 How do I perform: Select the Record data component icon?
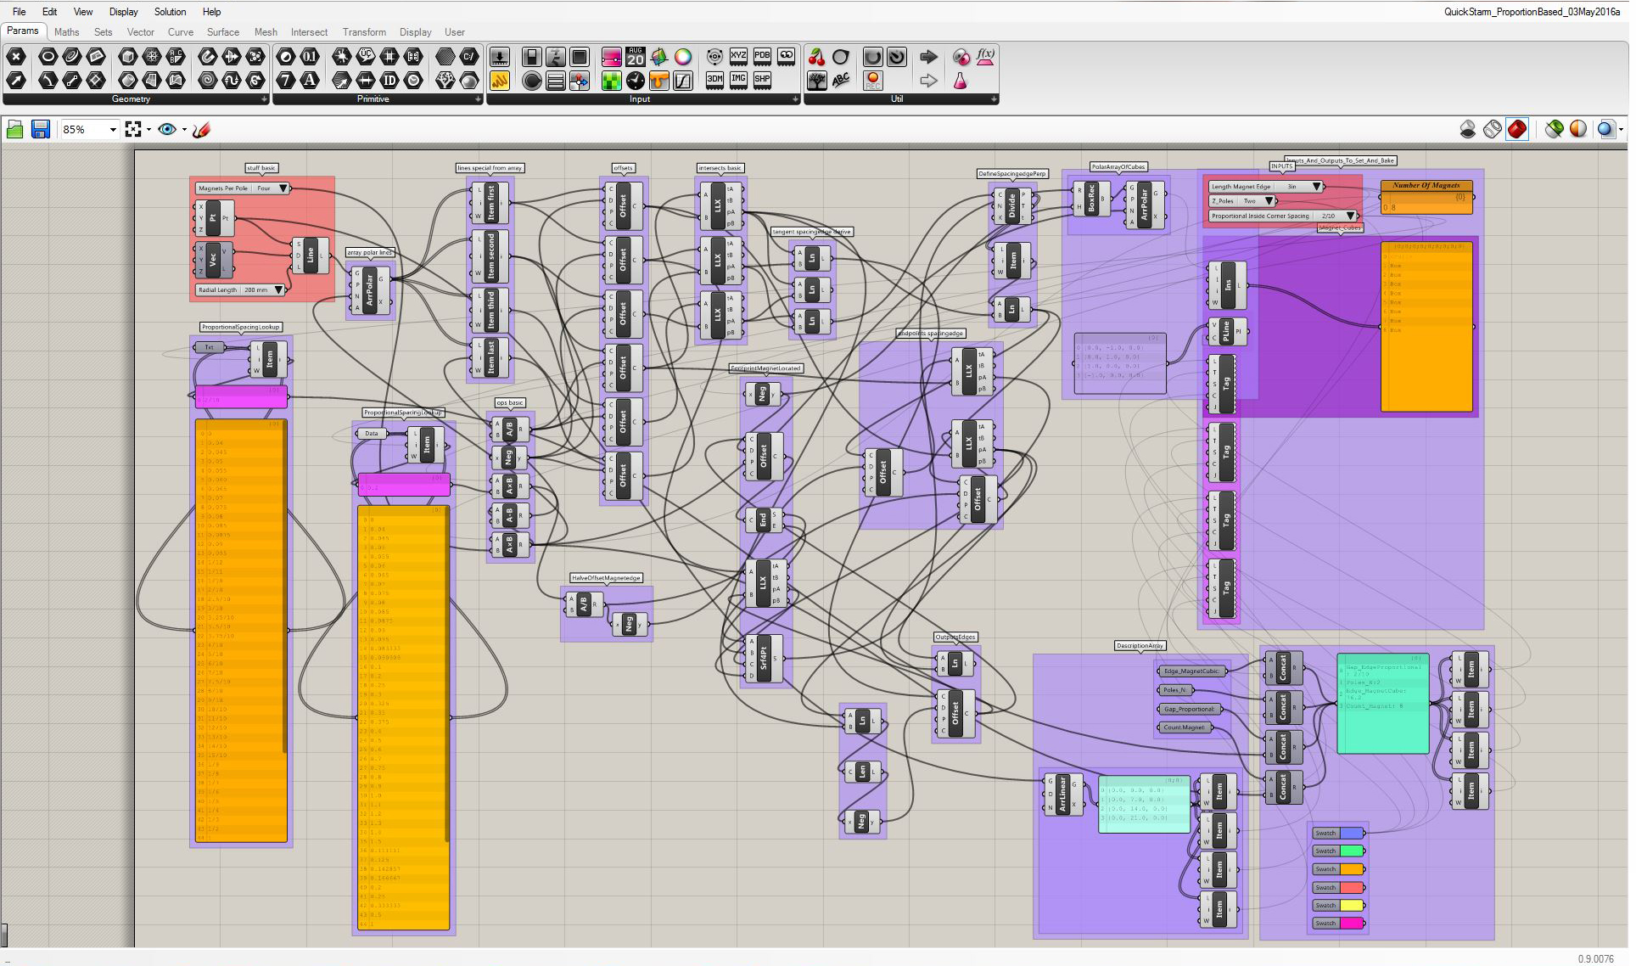[872, 81]
